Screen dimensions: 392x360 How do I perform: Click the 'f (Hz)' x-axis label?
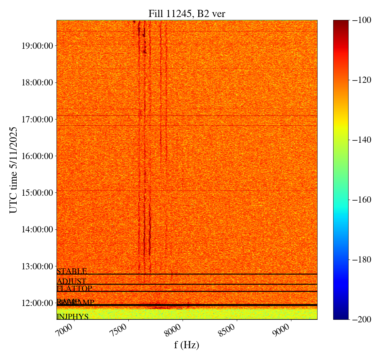click(187, 345)
